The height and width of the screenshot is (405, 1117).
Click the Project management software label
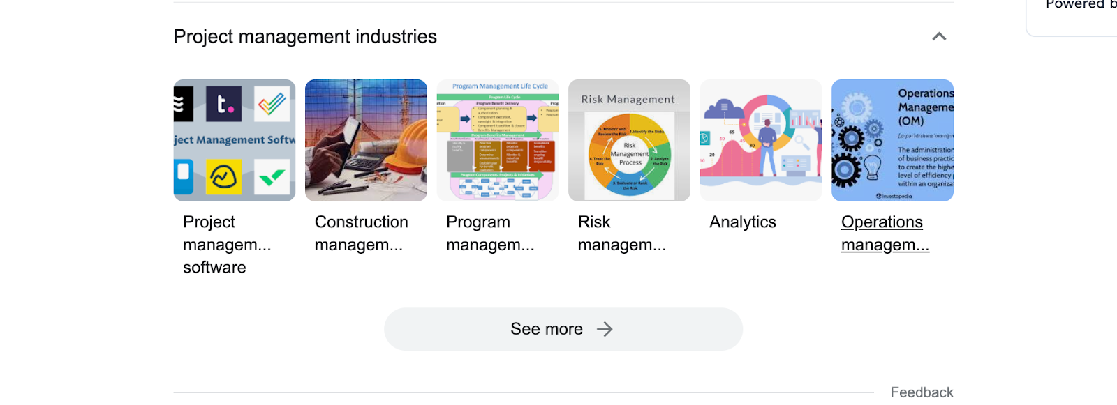coord(226,244)
